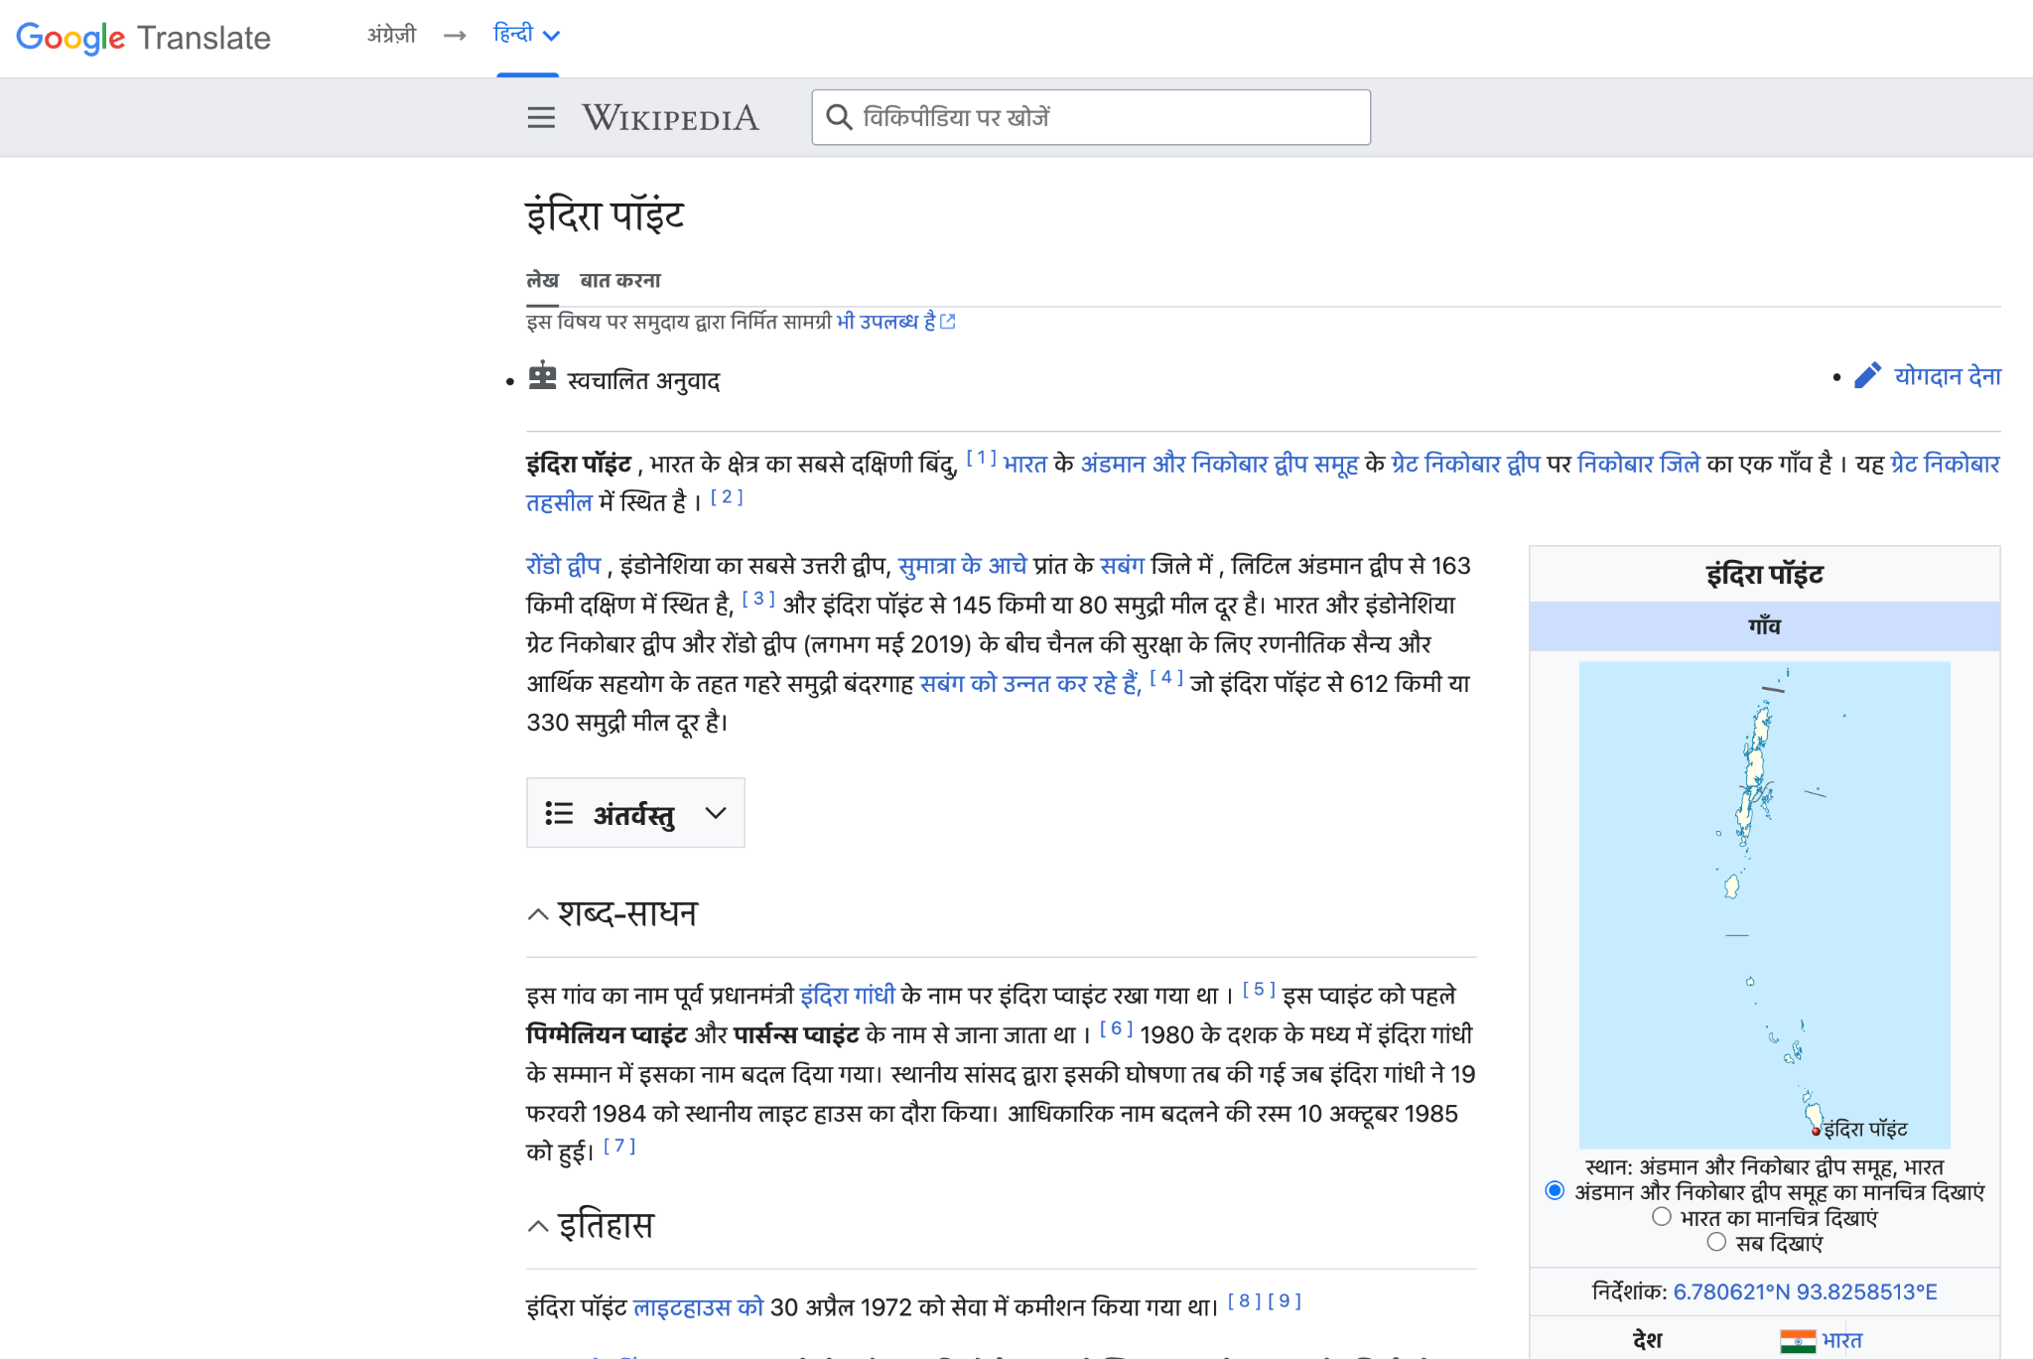Open the coordinates link 6.780621°N 93.8258513°E

(x=1804, y=1291)
